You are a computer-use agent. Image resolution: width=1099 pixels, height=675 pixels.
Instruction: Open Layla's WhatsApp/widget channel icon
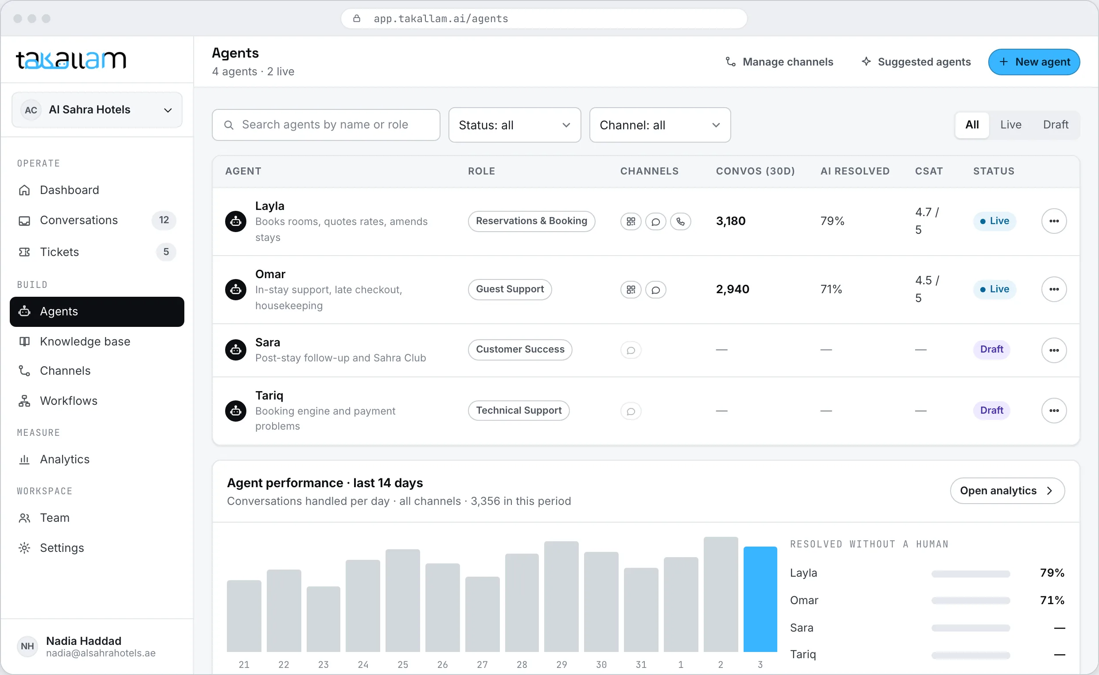tap(631, 221)
